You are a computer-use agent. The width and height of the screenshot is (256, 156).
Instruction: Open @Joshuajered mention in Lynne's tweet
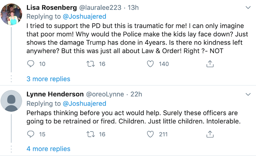click(84, 103)
